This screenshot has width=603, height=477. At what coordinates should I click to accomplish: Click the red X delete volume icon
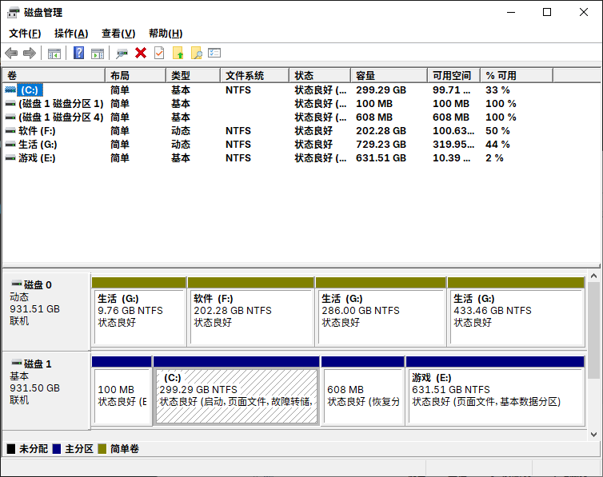point(141,53)
